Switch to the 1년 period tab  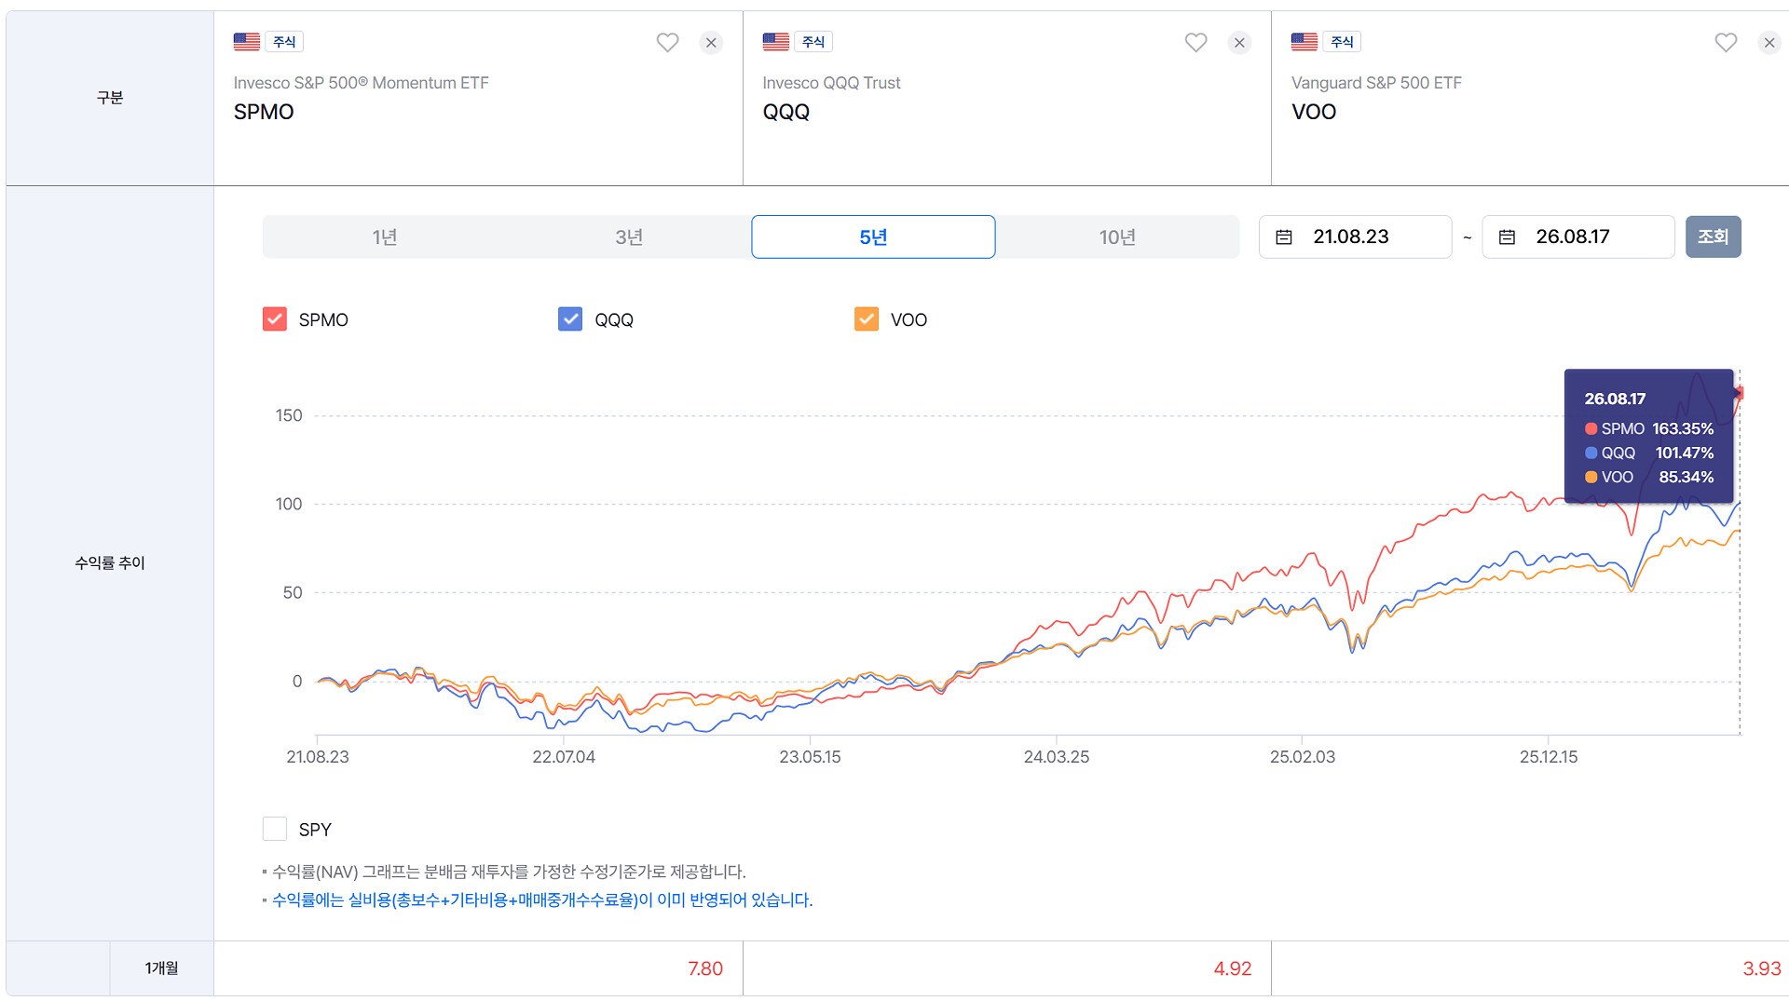pos(385,237)
